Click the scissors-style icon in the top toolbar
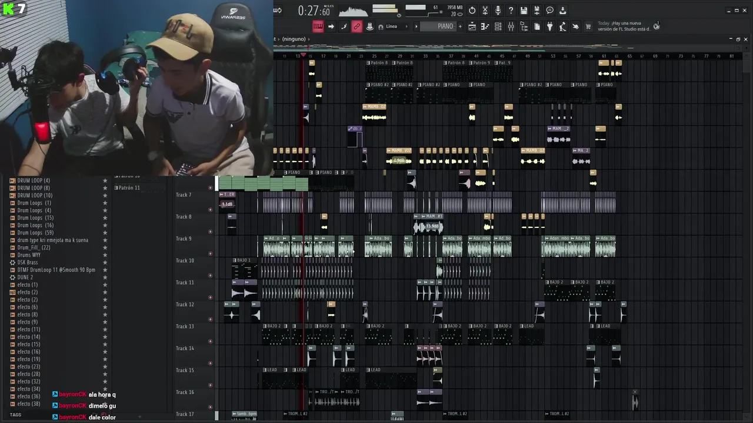 [485, 11]
